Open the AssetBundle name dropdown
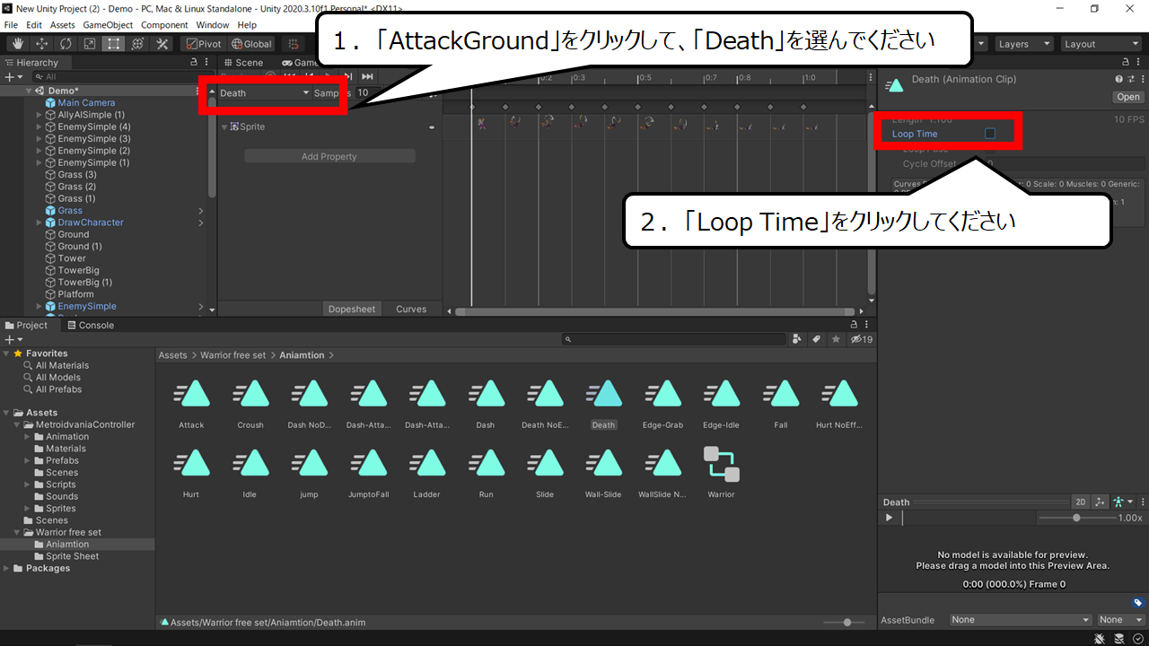 1021,620
